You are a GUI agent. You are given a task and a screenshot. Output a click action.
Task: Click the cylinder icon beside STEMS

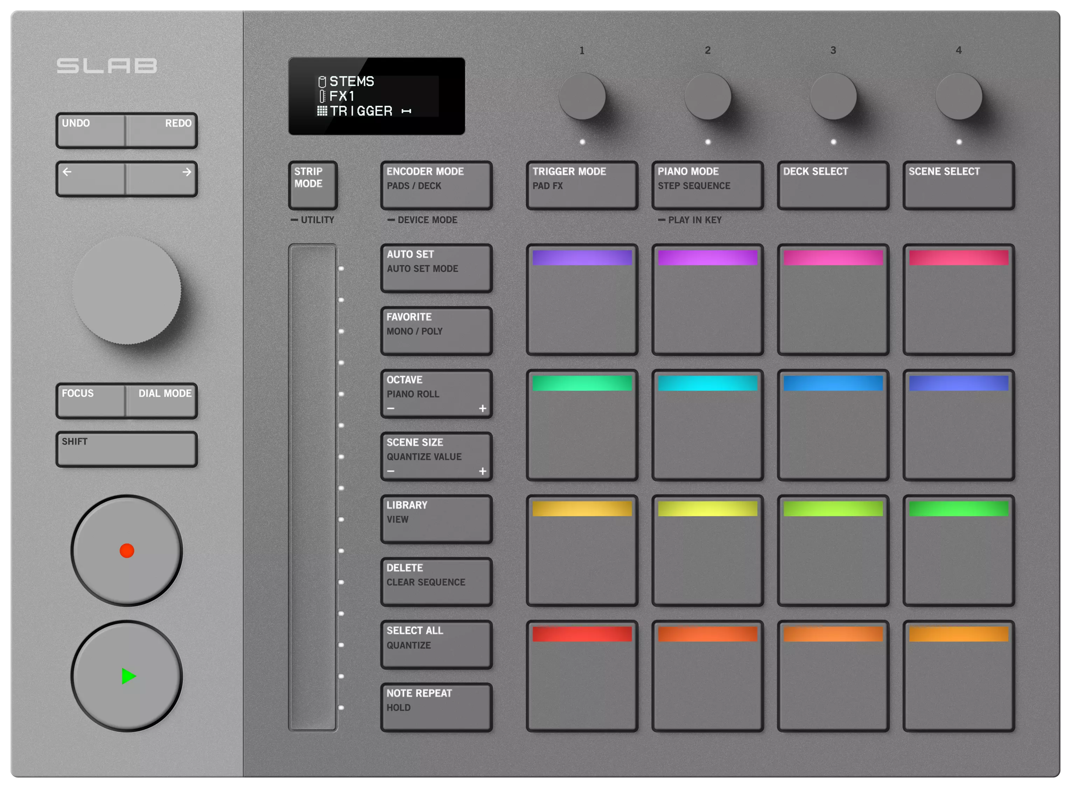coord(322,81)
